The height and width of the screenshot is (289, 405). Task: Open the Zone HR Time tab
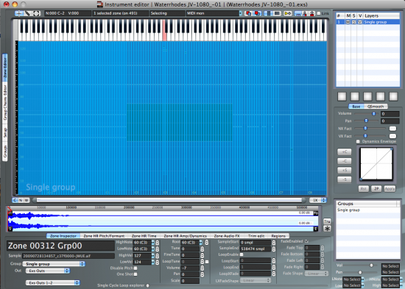(144, 236)
